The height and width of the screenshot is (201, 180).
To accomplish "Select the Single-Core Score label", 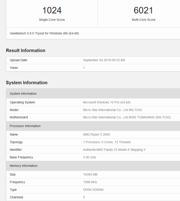I will pyautogui.click(x=52, y=20).
